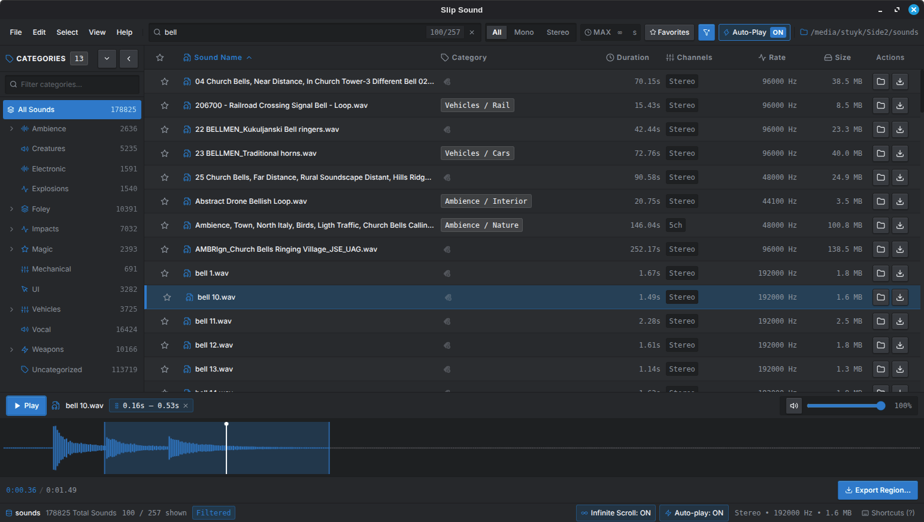Viewport: 924px width, 522px height.
Task: Click the filter funnel icon in toolbar
Action: (x=707, y=32)
